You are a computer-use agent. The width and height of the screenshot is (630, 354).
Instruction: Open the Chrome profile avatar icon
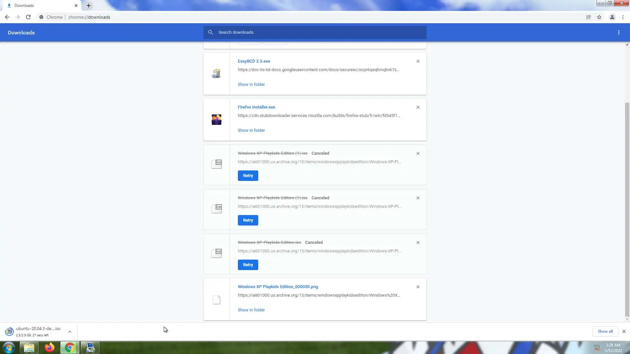click(612, 17)
